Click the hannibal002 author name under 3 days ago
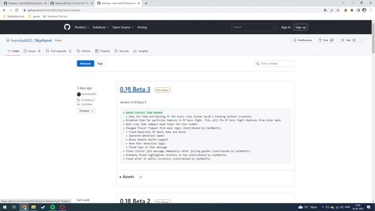The image size is (375, 211). [x=89, y=94]
